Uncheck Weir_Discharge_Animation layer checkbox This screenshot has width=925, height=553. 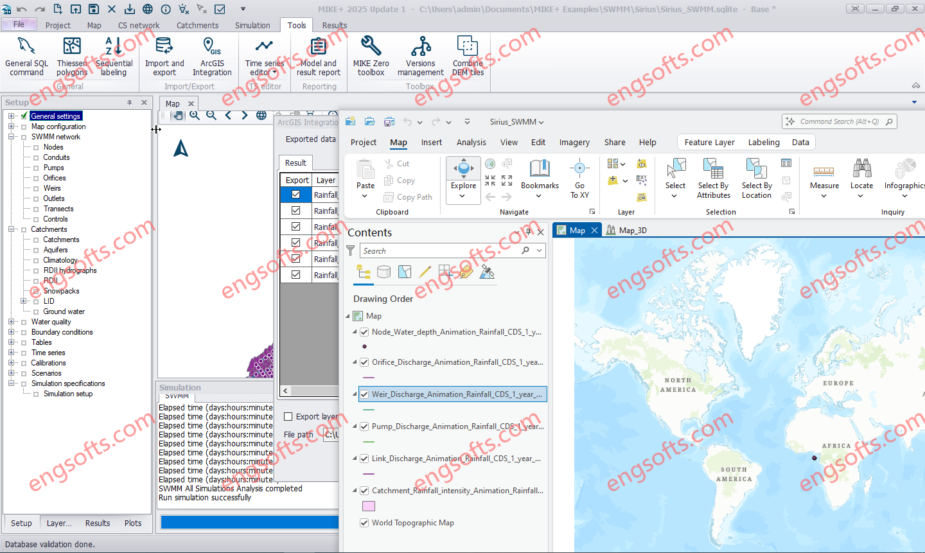364,394
